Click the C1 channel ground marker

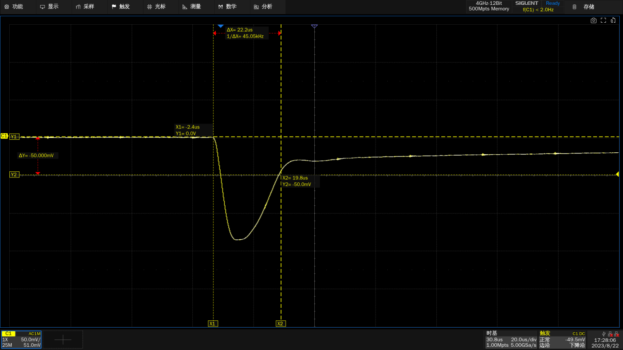4,136
